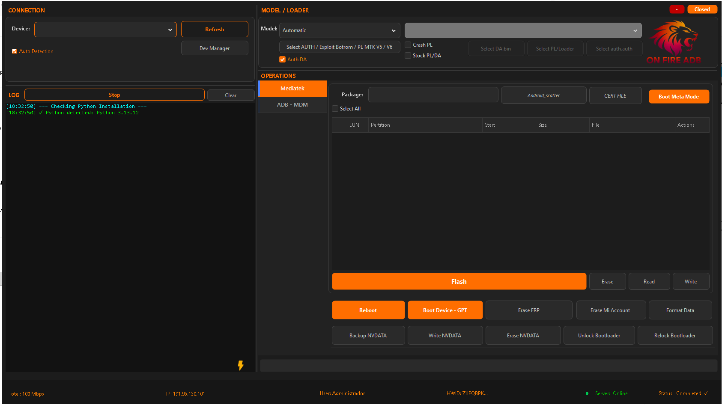The image size is (722, 405).
Task: Click the Python detected log line
Action: [72, 113]
